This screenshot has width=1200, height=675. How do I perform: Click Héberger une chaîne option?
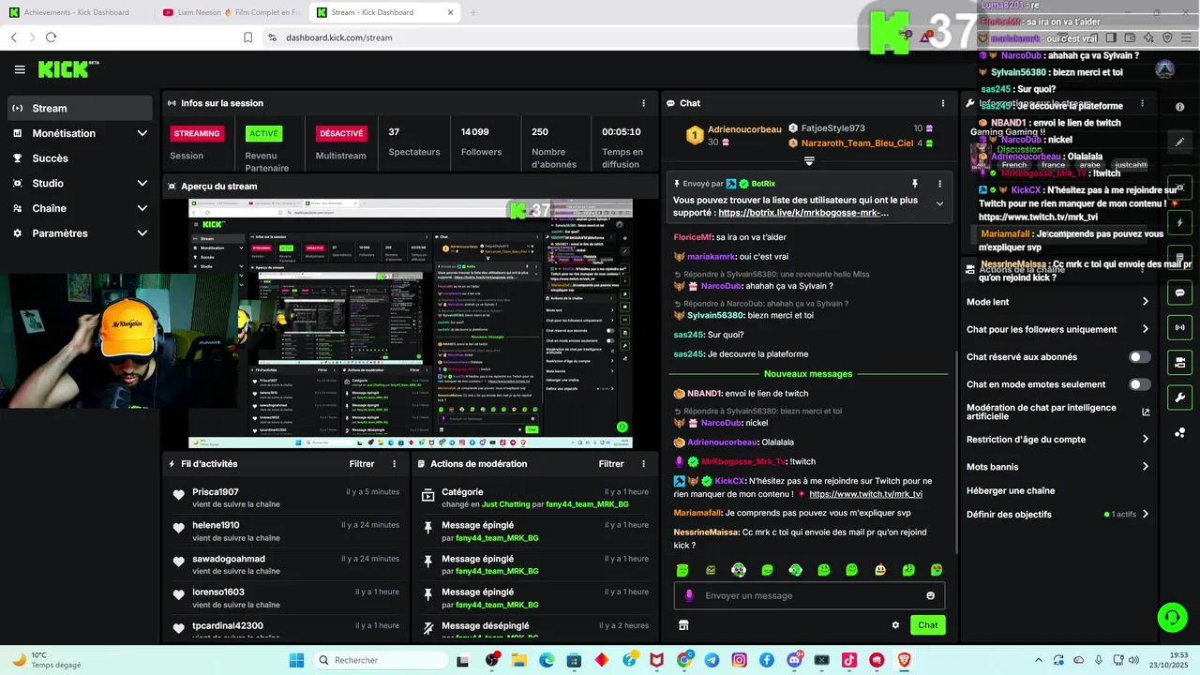1011,490
